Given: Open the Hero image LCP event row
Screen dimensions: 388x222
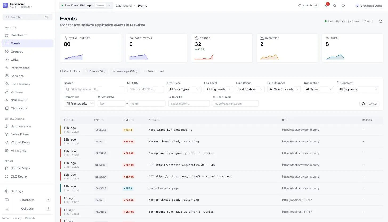Looking at the screenshot, I should tap(222, 130).
